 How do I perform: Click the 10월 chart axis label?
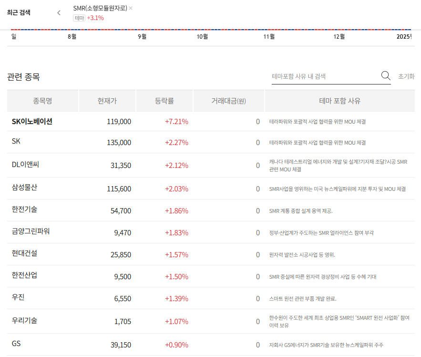(202, 37)
